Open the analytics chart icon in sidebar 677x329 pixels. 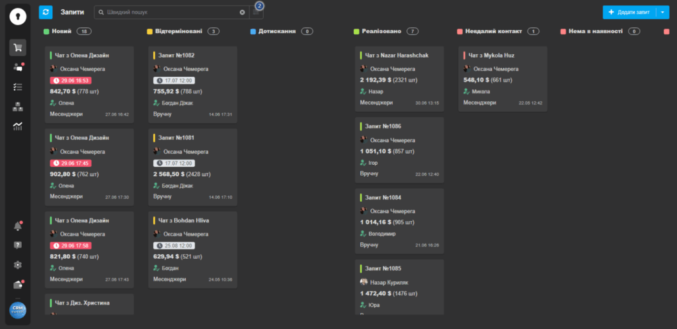[x=18, y=126]
